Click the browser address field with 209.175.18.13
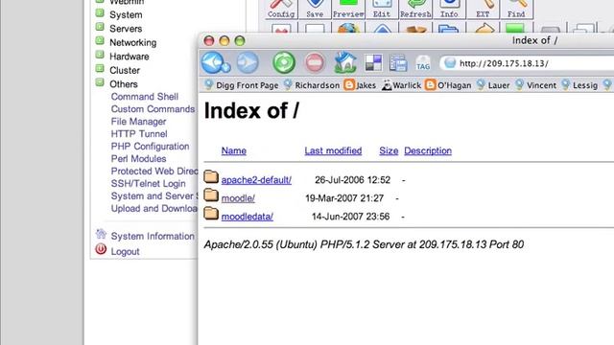 click(x=527, y=63)
